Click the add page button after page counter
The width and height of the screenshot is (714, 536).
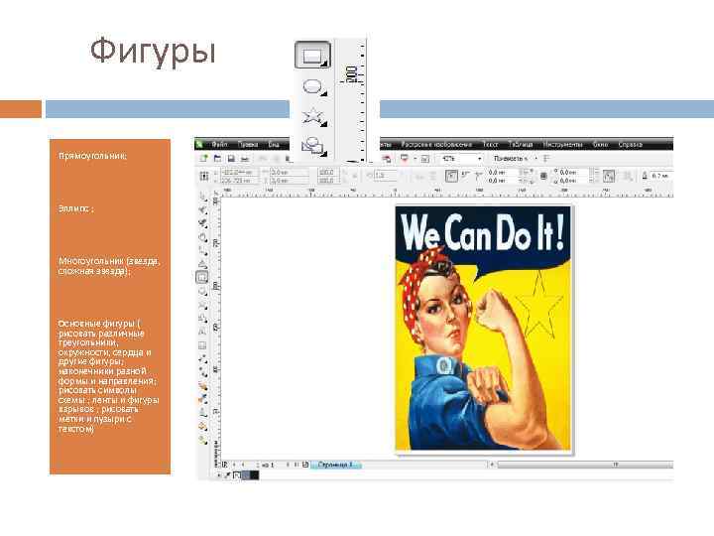[305, 465]
